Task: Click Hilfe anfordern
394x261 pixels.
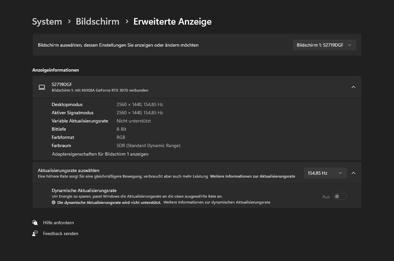Action: coord(58,223)
